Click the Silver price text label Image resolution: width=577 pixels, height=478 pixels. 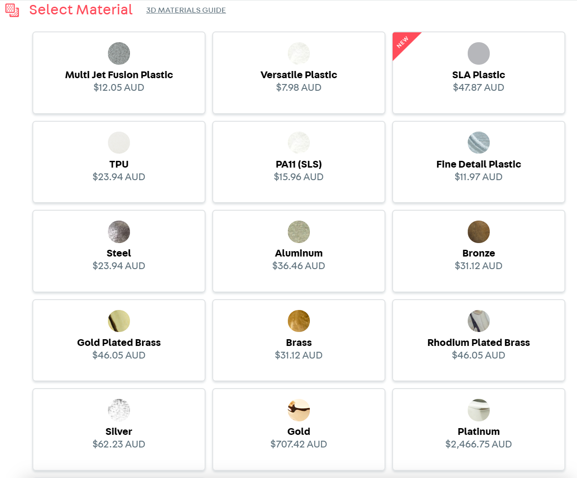118,444
